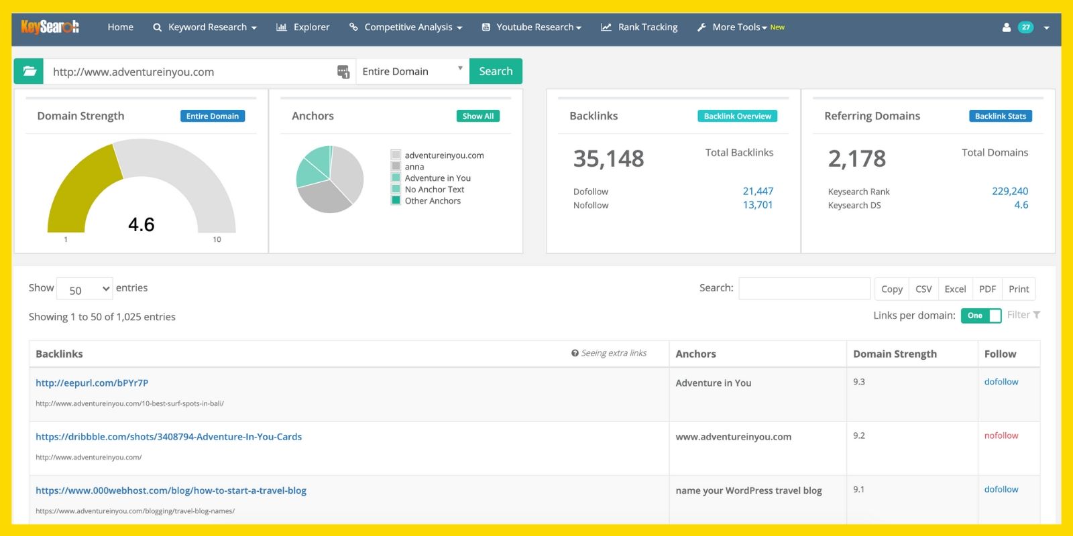The image size is (1073, 536).
Task: Click the bulk entry icon inside URL field
Action: [x=343, y=72]
